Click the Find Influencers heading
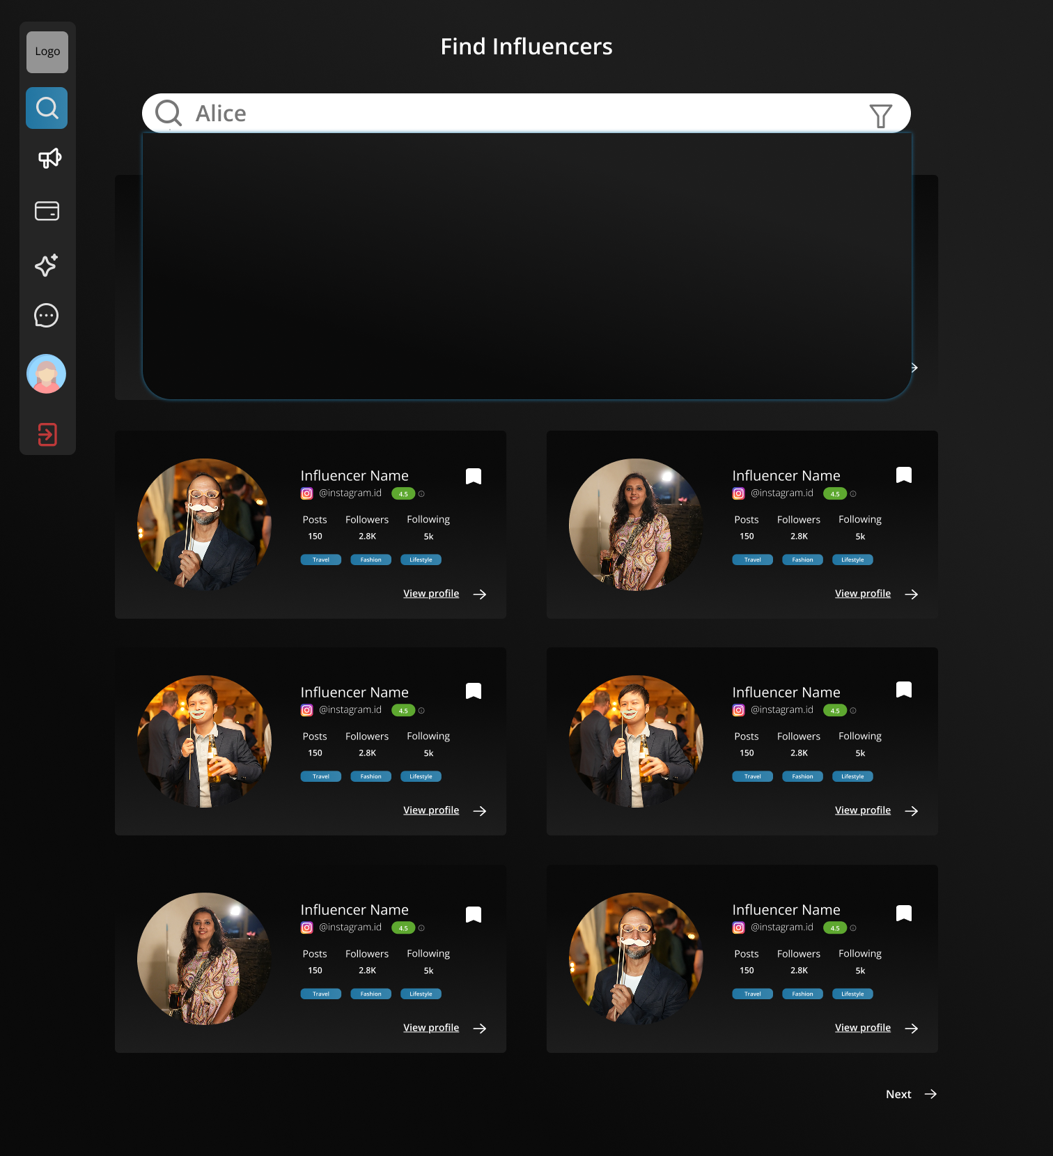1053x1156 pixels. [x=526, y=47]
